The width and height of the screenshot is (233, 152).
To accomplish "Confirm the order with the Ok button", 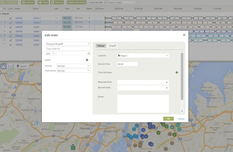I will [169, 119].
